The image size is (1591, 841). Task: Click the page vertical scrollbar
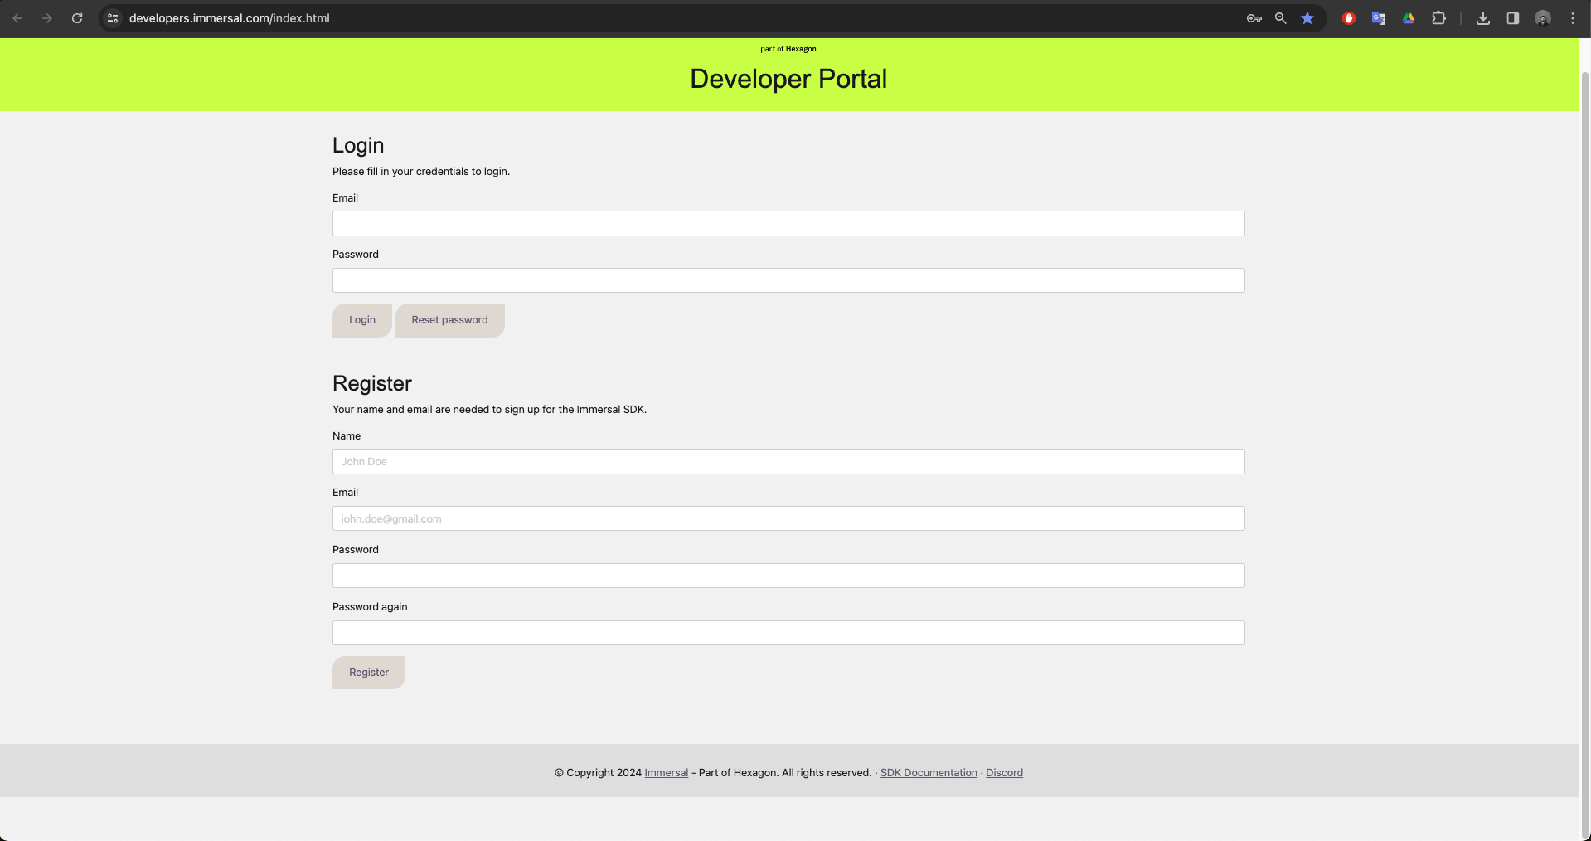coord(1585,455)
